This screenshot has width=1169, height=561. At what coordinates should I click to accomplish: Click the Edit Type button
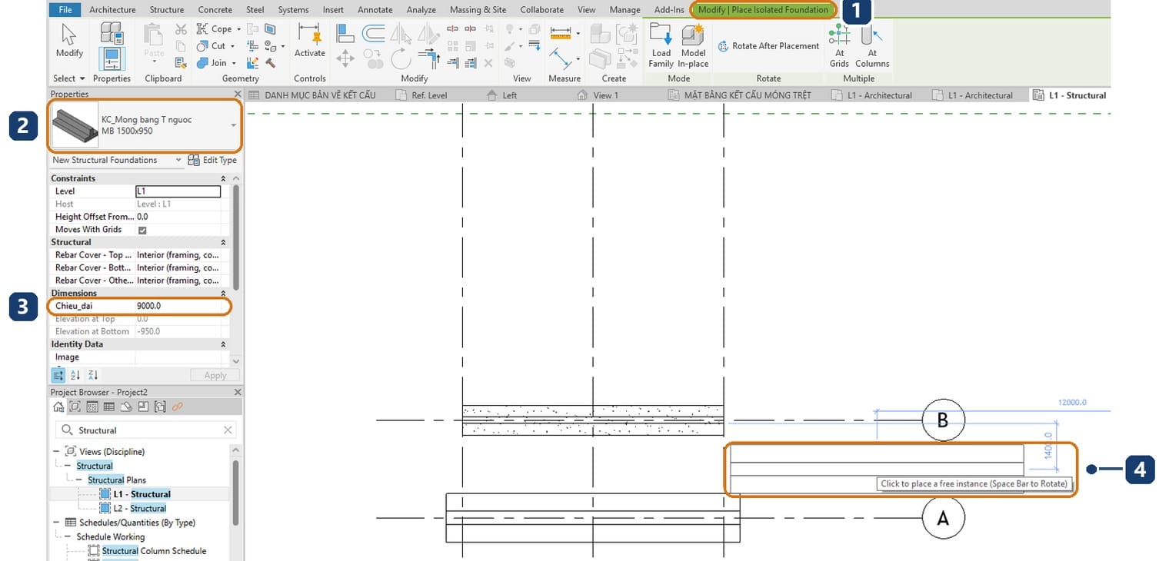coord(212,160)
